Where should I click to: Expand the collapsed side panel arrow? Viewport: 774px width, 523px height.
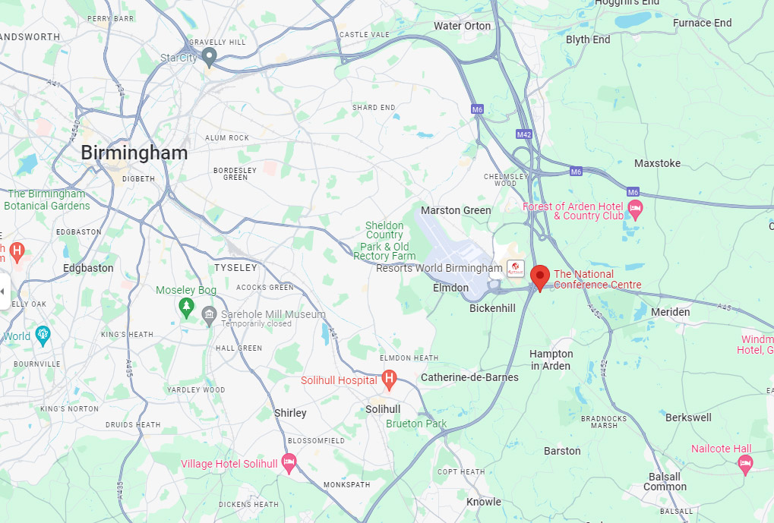pyautogui.click(x=4, y=291)
